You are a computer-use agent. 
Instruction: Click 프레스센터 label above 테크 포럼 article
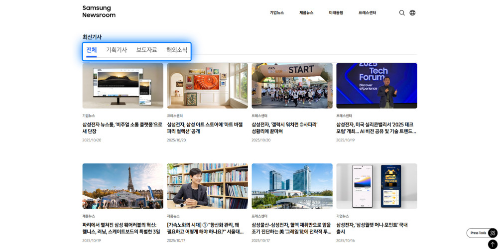pyautogui.click(x=344, y=116)
